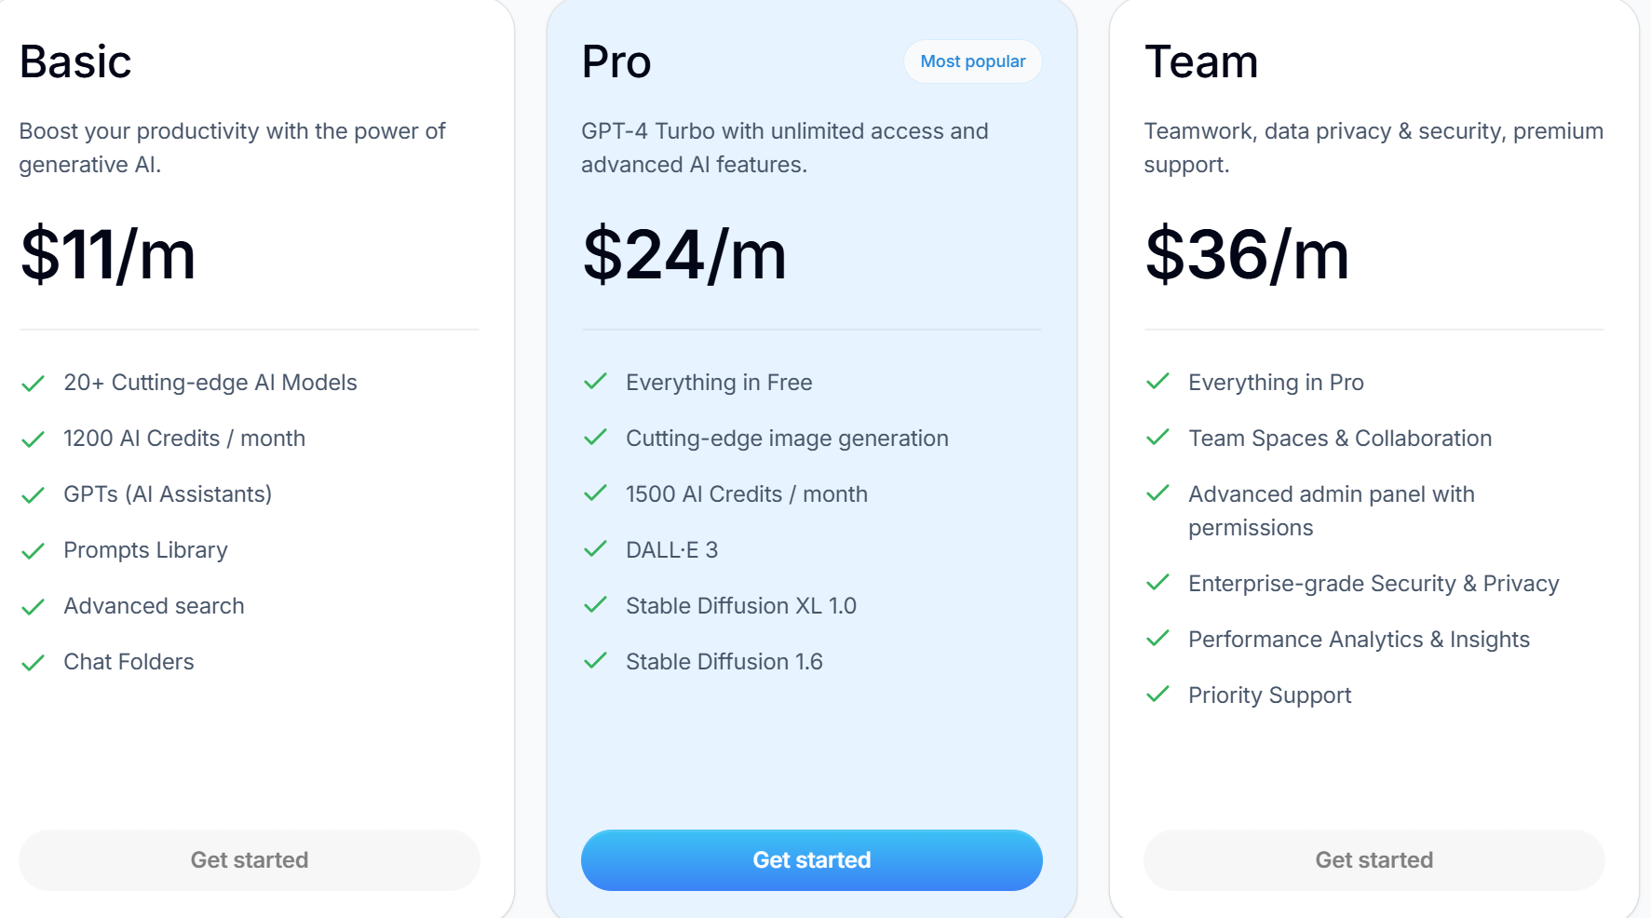Click checkmark beside Priority Support
The width and height of the screenshot is (1651, 918).
click(x=1158, y=695)
